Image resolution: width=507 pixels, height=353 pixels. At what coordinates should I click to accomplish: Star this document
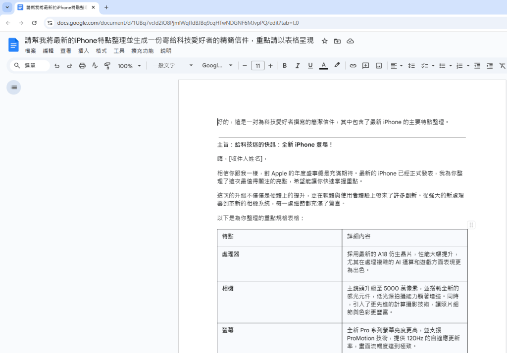pos(325,41)
